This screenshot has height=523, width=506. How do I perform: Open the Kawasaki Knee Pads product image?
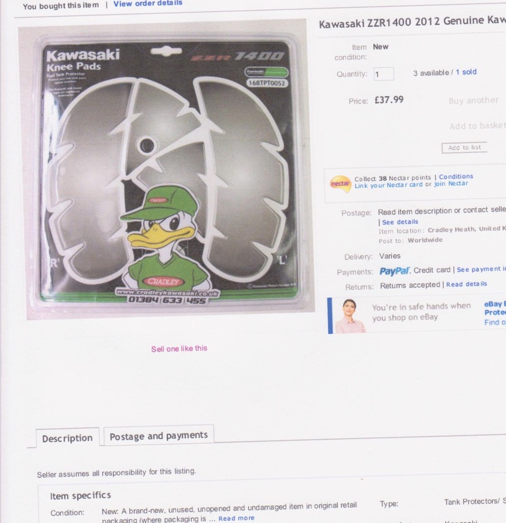pos(166,169)
